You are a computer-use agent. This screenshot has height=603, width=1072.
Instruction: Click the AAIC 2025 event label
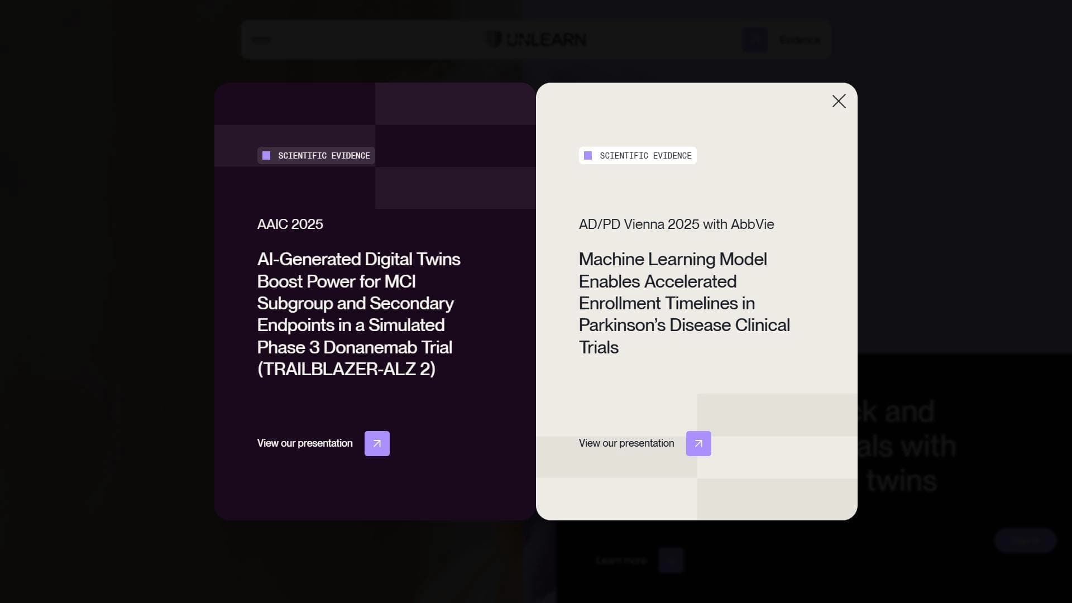(290, 224)
